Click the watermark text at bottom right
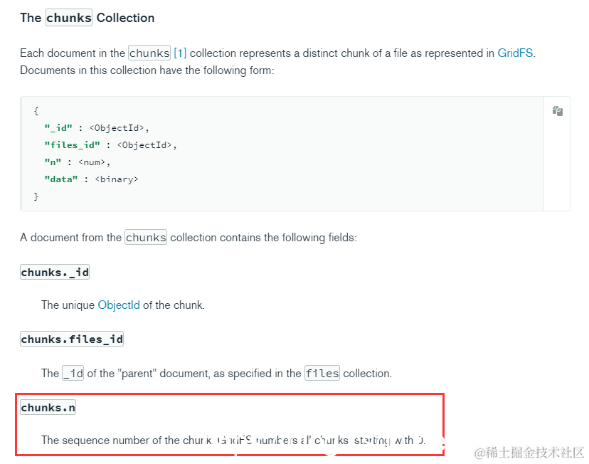Viewport: 589px width, 464px height. pyautogui.click(x=529, y=453)
